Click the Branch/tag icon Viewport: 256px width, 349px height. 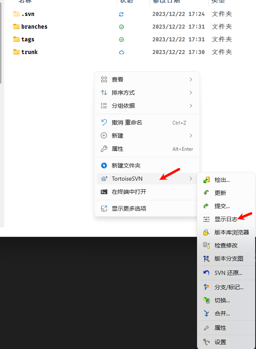(206, 287)
